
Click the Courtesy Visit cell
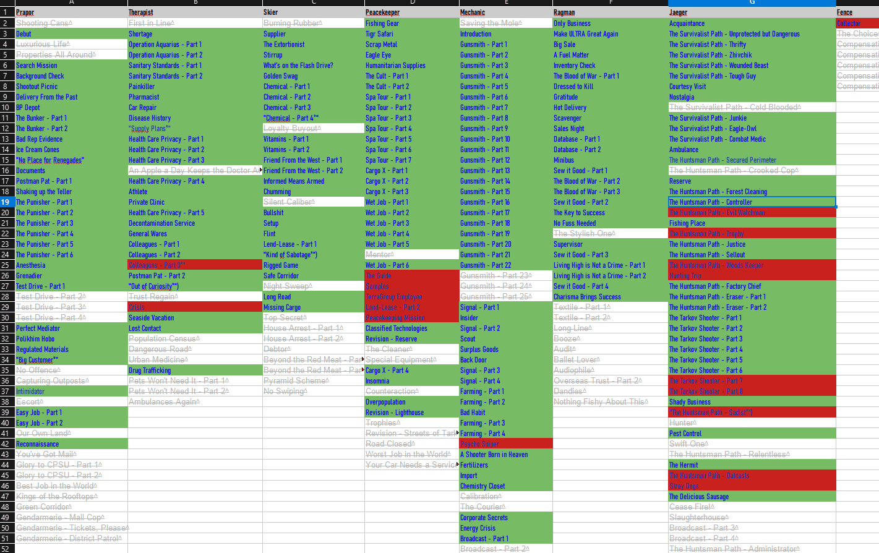(x=752, y=87)
